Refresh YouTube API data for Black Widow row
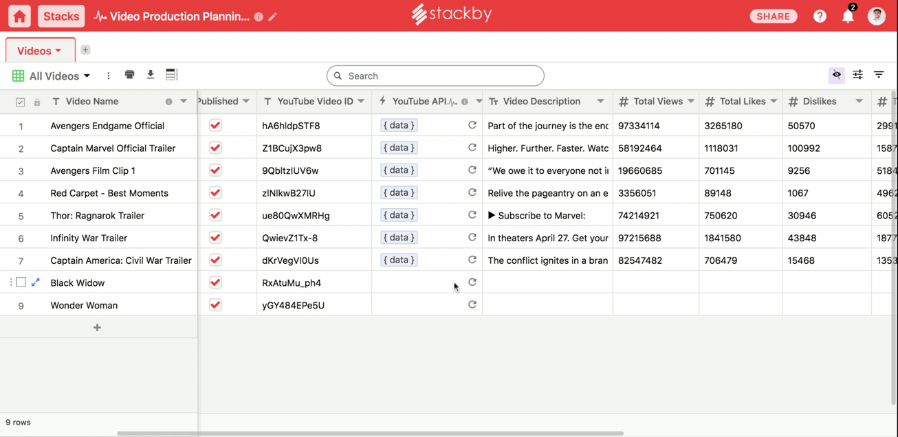 [472, 282]
